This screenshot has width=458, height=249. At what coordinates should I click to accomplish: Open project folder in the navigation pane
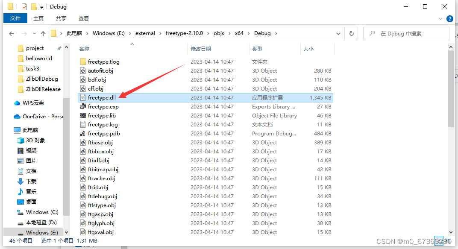[35, 48]
